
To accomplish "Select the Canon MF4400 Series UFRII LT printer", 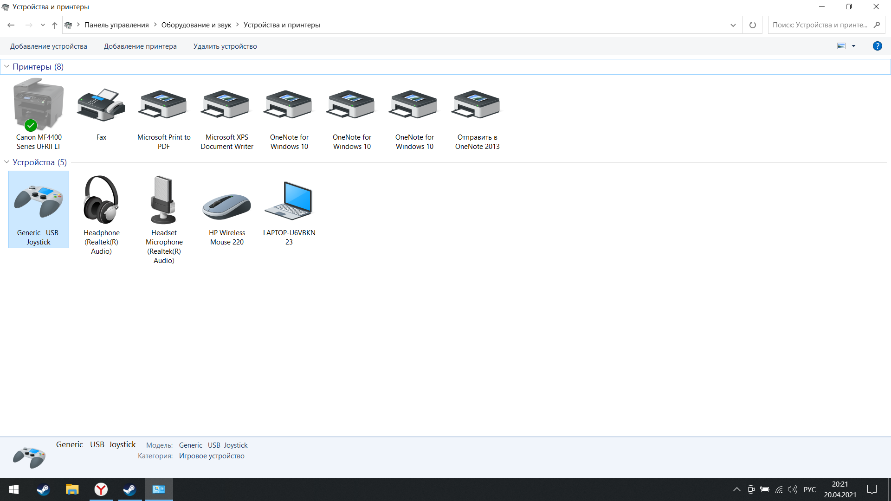I will click(39, 114).
